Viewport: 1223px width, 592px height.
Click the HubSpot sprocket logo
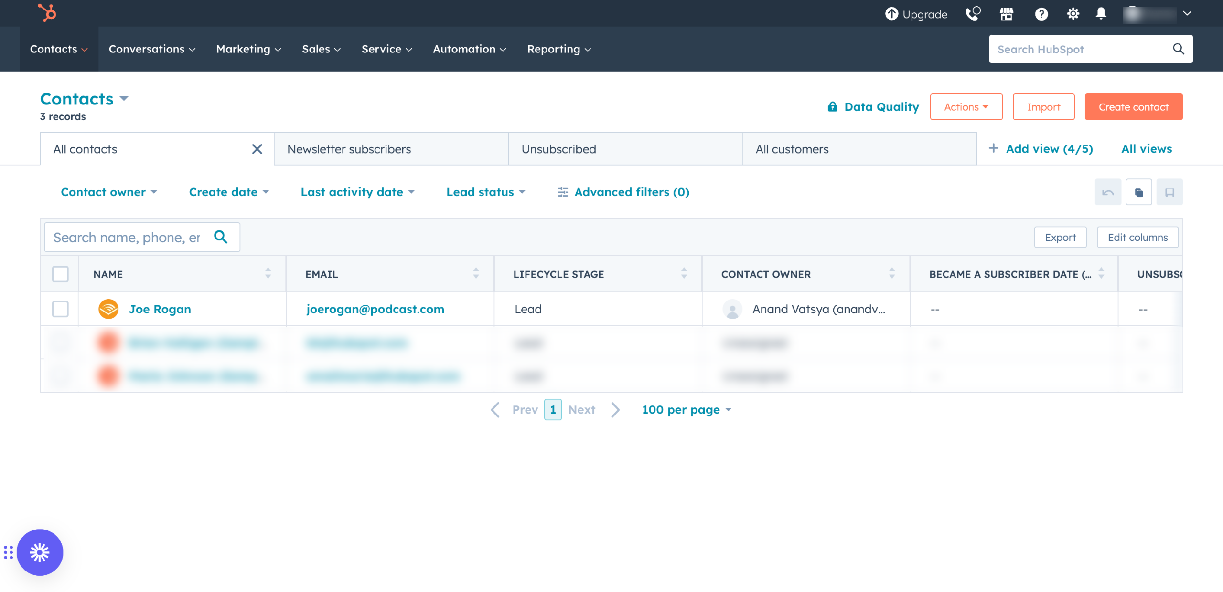tap(47, 13)
